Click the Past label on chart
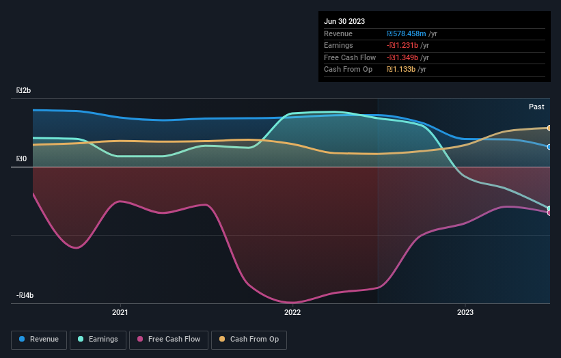Screen dimensions: 561x358 click(536, 107)
